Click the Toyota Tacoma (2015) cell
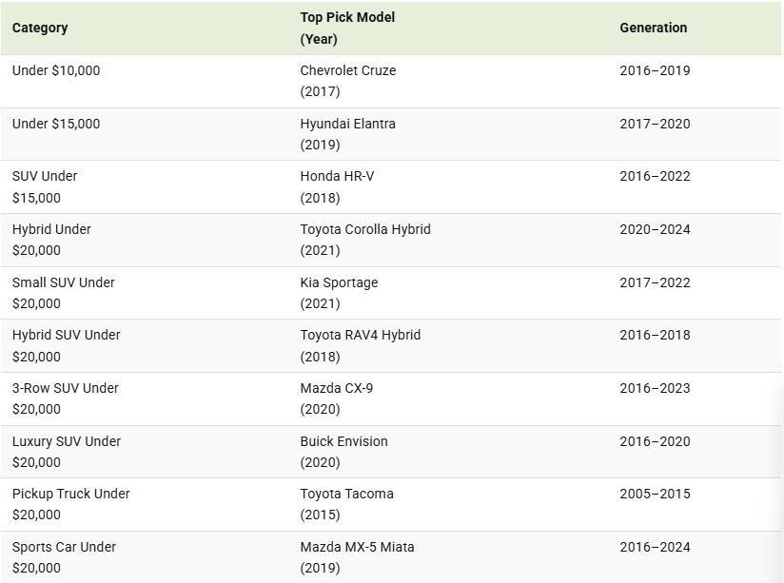 (346, 504)
